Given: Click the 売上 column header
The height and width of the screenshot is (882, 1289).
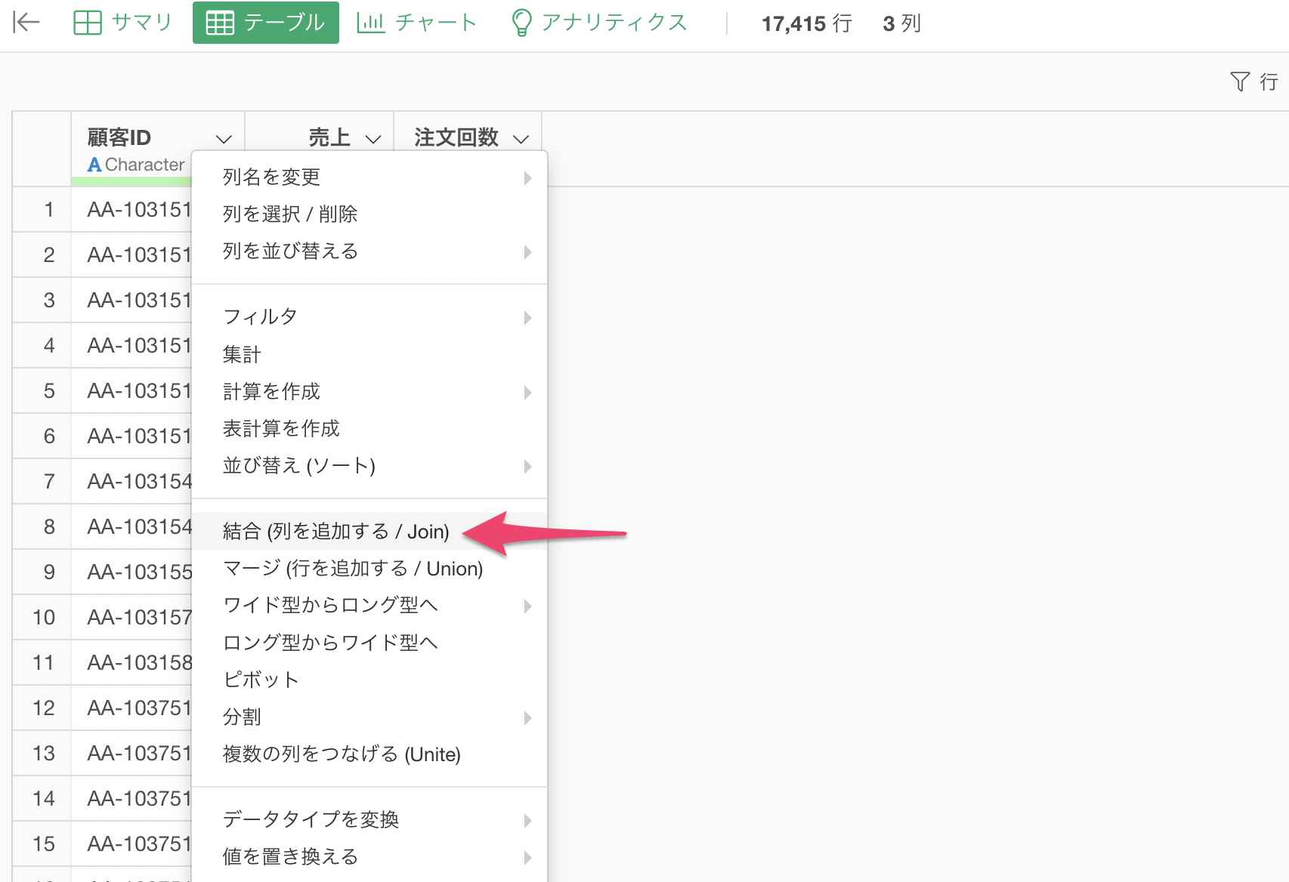Looking at the screenshot, I should point(329,138).
